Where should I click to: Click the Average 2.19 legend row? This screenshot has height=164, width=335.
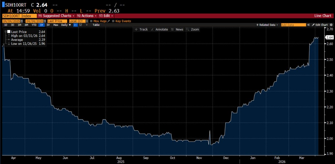[x=27, y=40]
